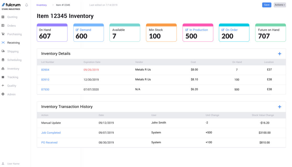This screenshot has width=292, height=167.
Task: Save the Item 12345 inventory changes
Action: pos(266,5)
